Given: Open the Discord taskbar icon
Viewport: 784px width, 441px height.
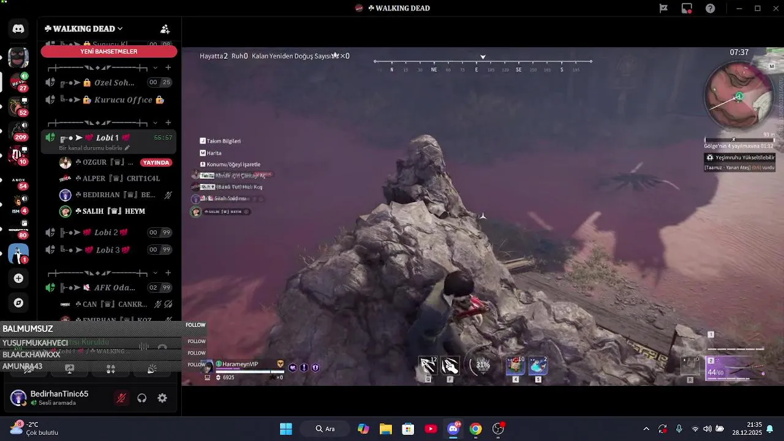Looking at the screenshot, I should (x=453, y=429).
